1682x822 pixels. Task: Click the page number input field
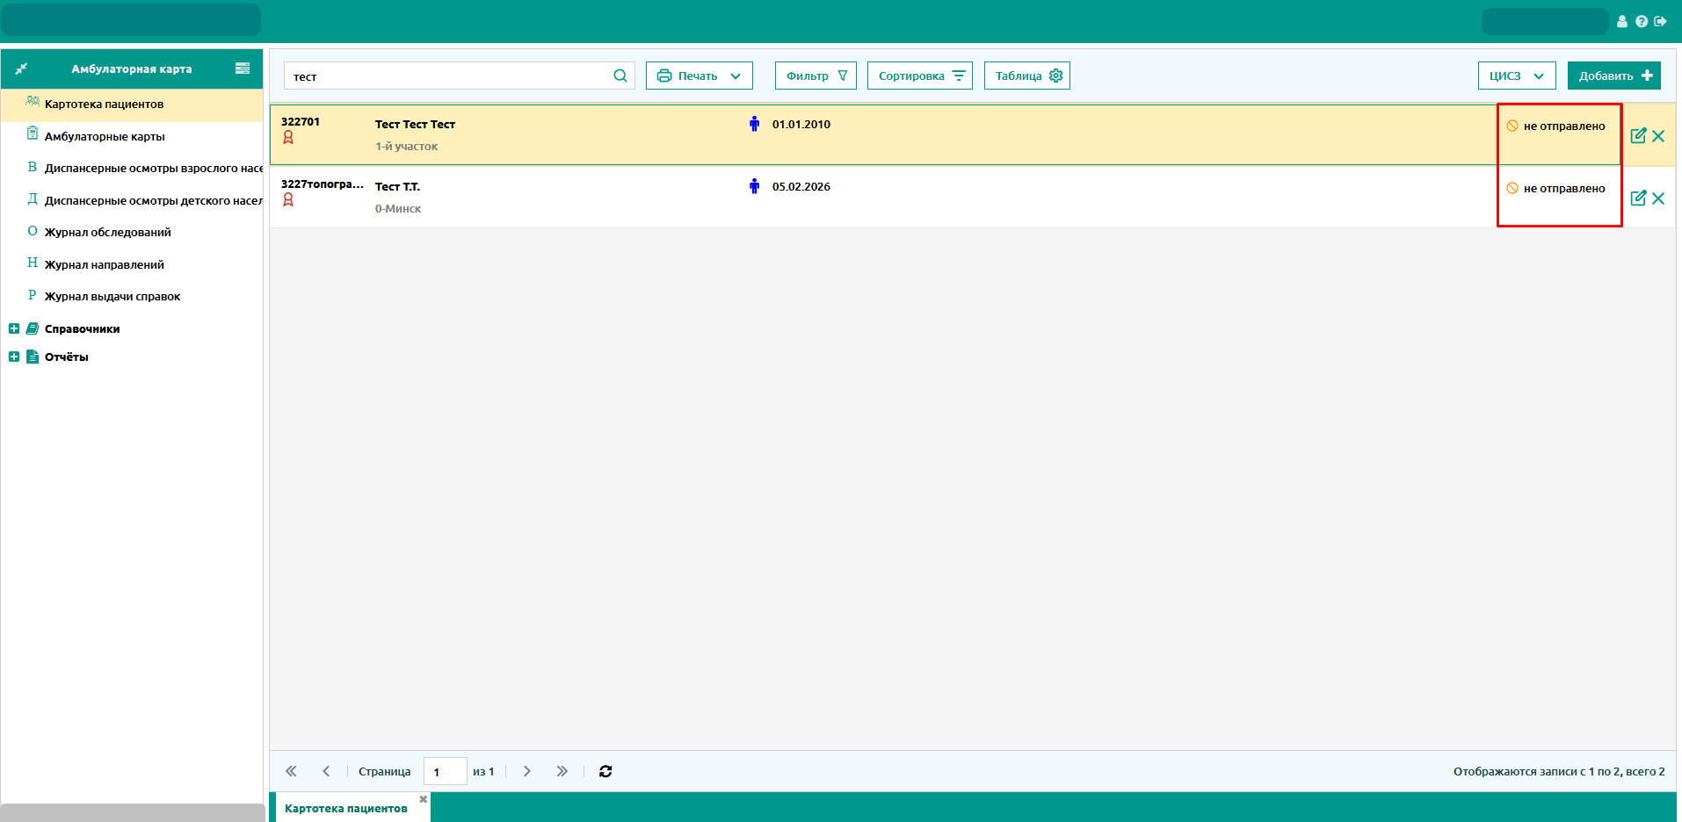pos(445,771)
